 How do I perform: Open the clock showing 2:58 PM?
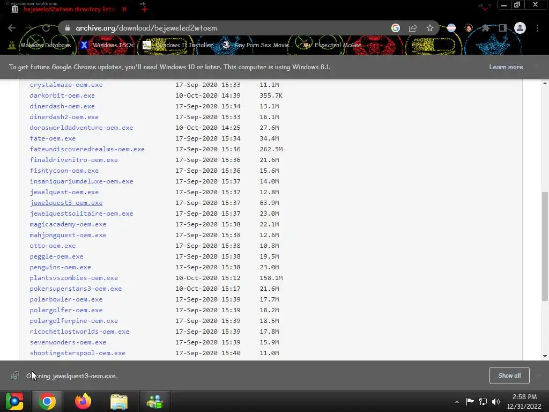pos(524,401)
